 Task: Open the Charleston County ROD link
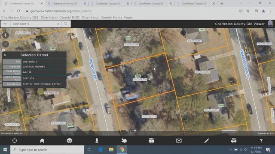tap(60, 18)
